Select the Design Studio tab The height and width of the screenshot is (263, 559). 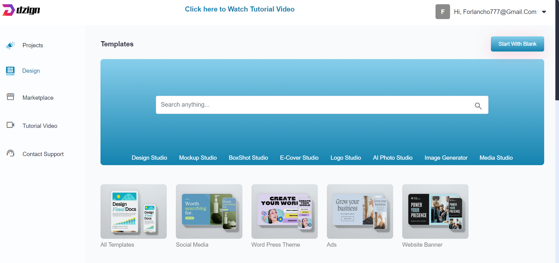tap(149, 158)
